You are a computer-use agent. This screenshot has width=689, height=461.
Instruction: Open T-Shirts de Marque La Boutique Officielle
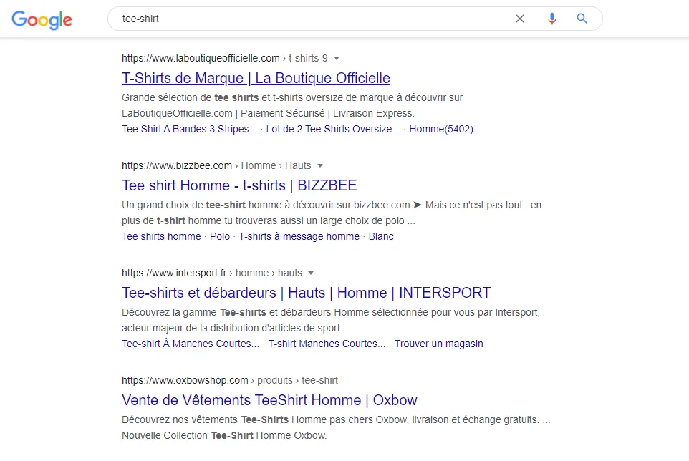click(x=256, y=78)
